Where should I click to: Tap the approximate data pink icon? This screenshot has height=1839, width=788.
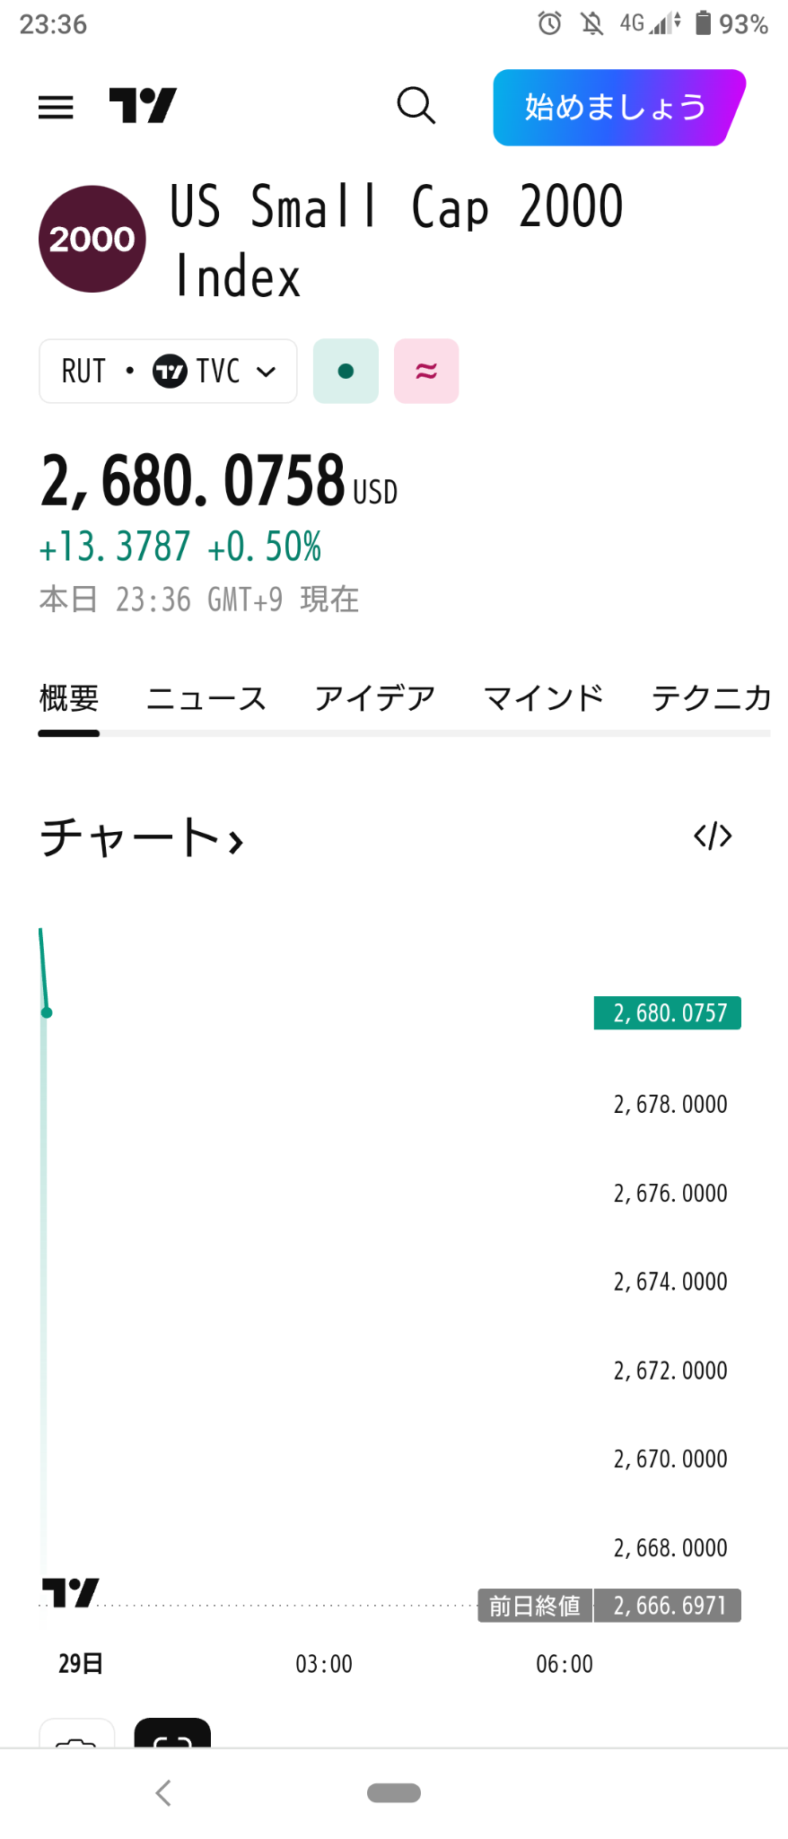(425, 371)
